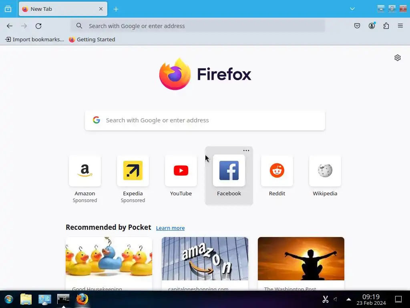This screenshot has height=308, width=410.
Task: Open the Amazon building Pocket story
Action: pos(205,263)
